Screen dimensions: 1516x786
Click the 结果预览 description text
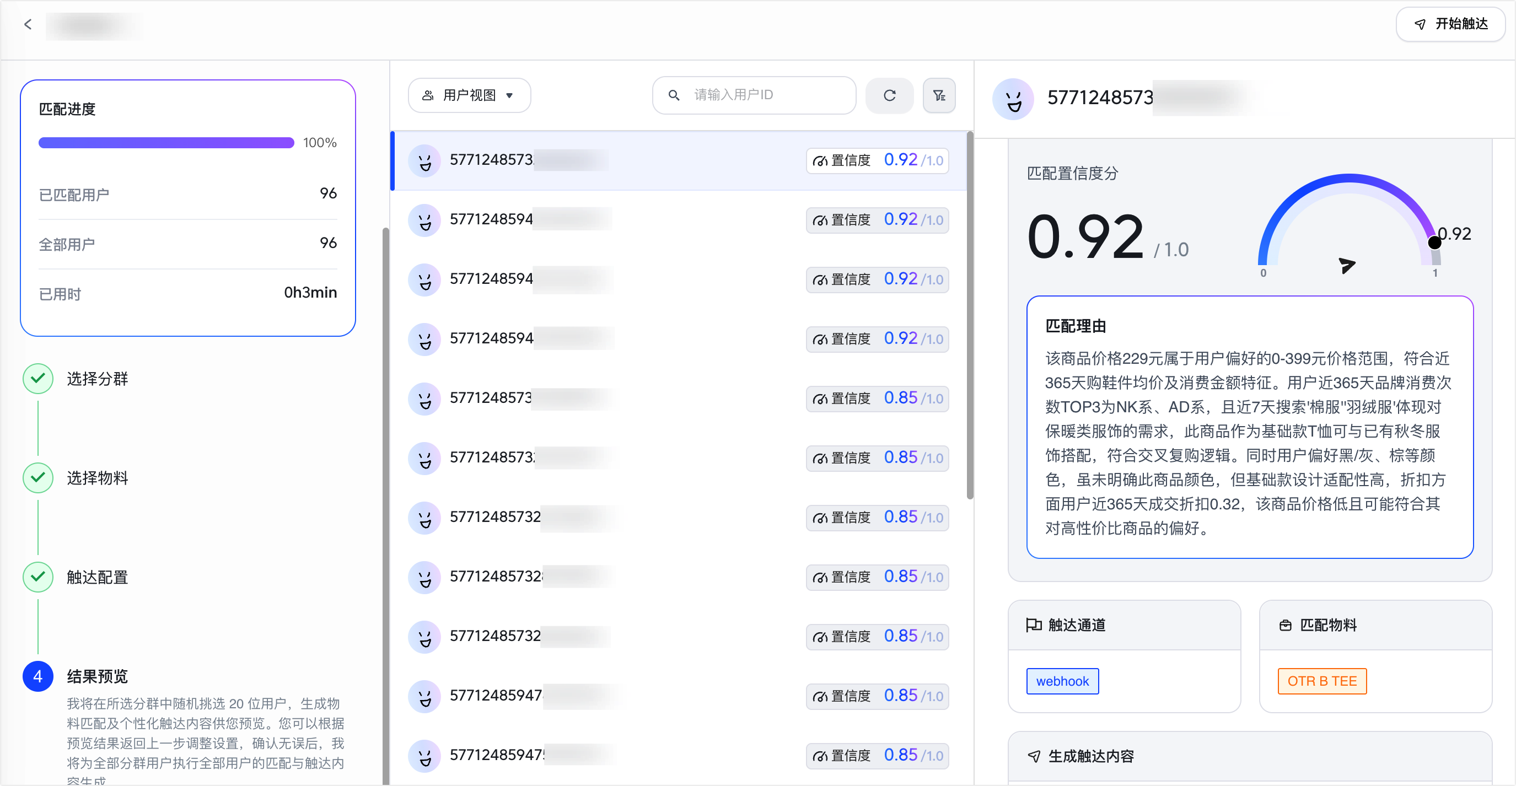point(206,741)
